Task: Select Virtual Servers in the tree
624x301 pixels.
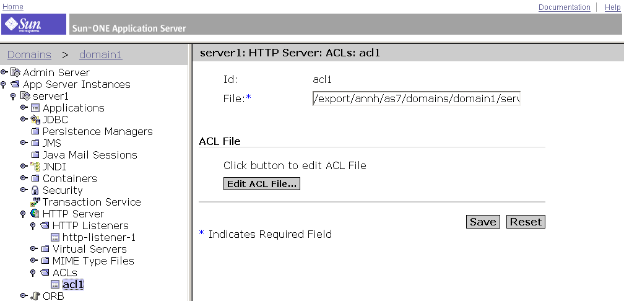Action: pos(90,249)
